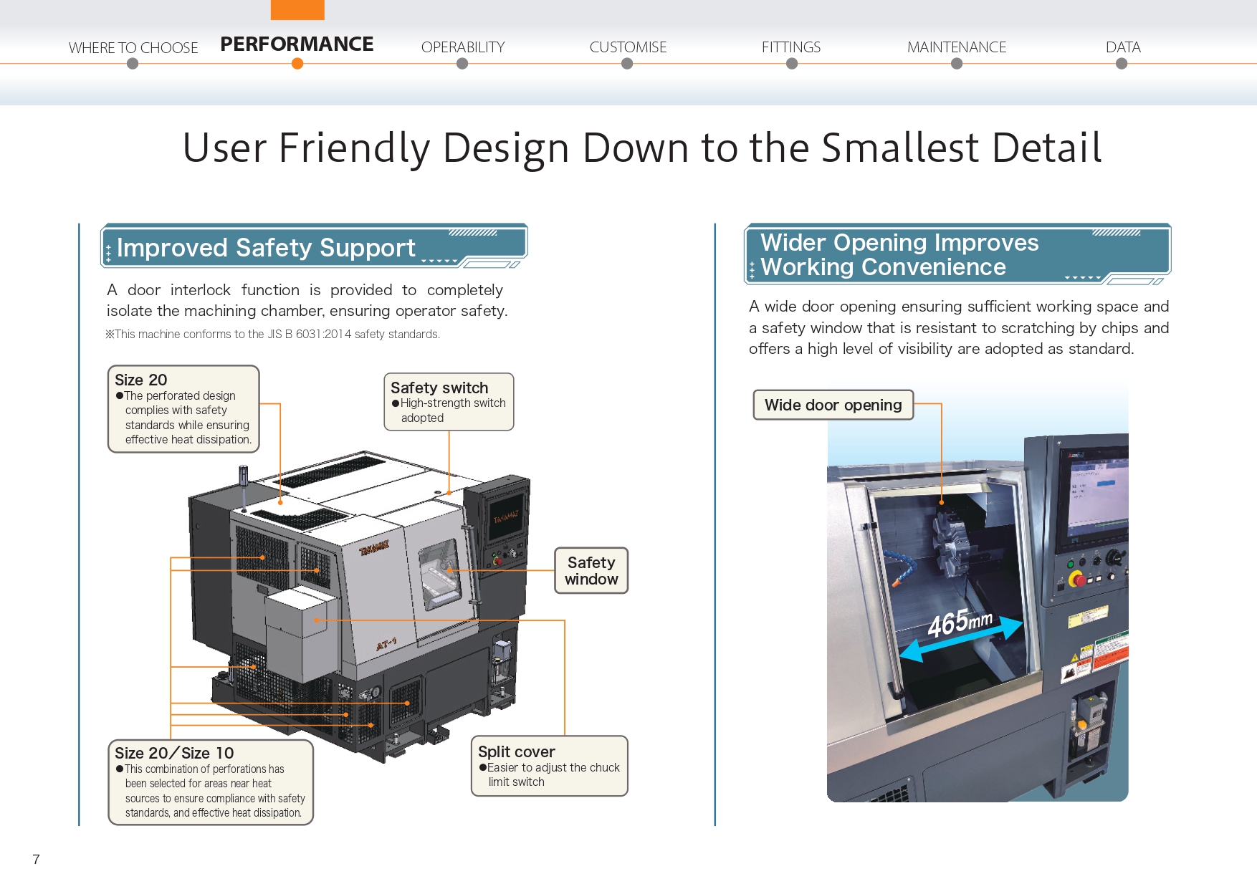Click the grey dot under MAINTENANCE

click(957, 64)
